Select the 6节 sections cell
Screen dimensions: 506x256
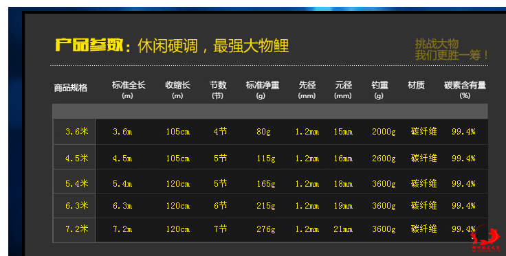coord(221,205)
